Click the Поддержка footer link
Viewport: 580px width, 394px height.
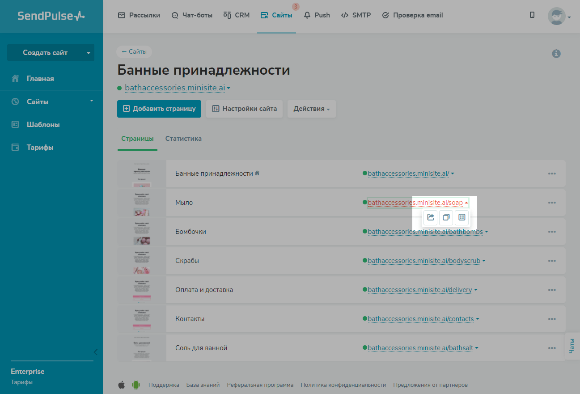[164, 385]
